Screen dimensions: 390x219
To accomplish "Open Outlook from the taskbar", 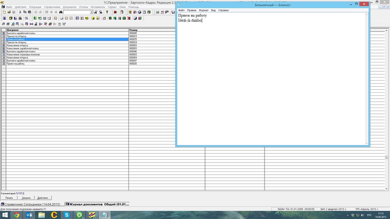I will [x=29, y=215].
